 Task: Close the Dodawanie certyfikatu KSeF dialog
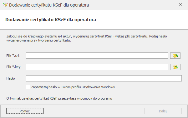(180, 5)
